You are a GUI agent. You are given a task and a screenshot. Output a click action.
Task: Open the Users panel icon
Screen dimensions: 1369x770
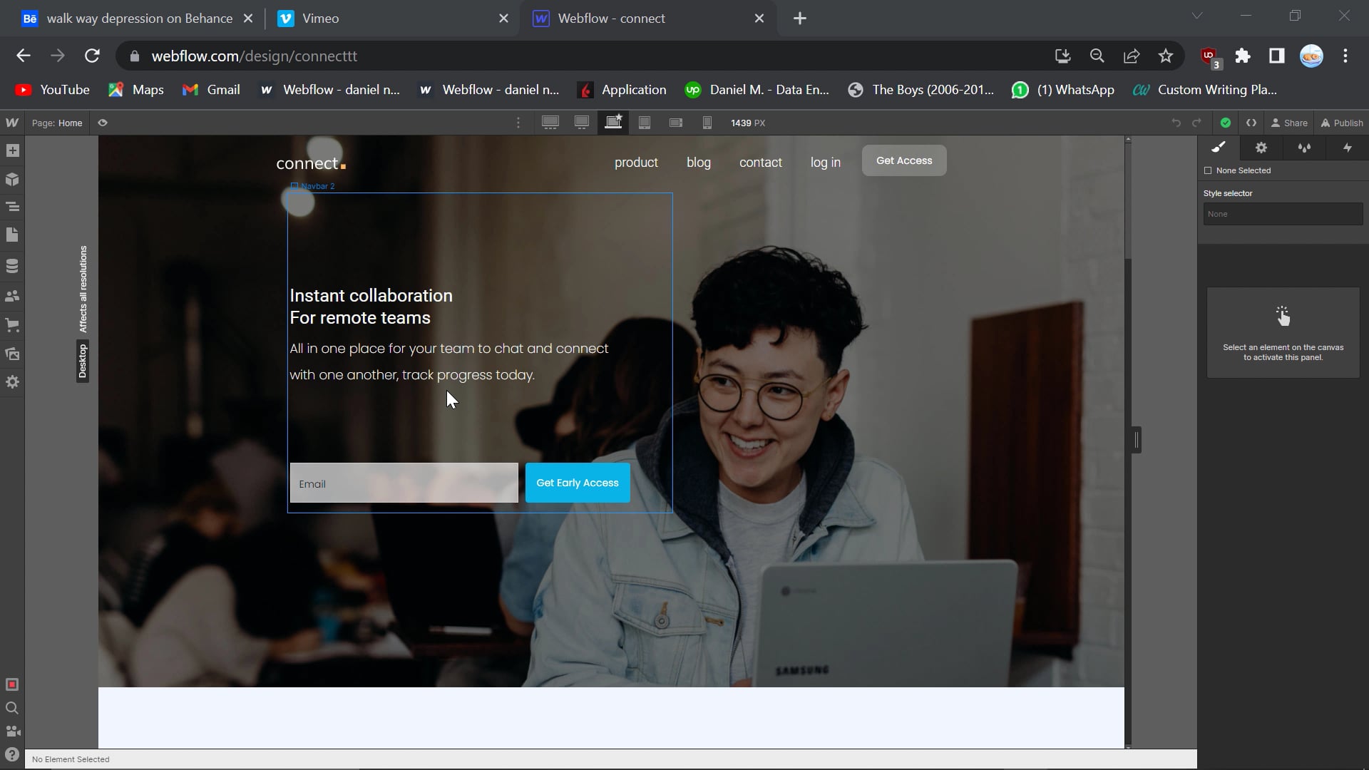click(x=12, y=295)
